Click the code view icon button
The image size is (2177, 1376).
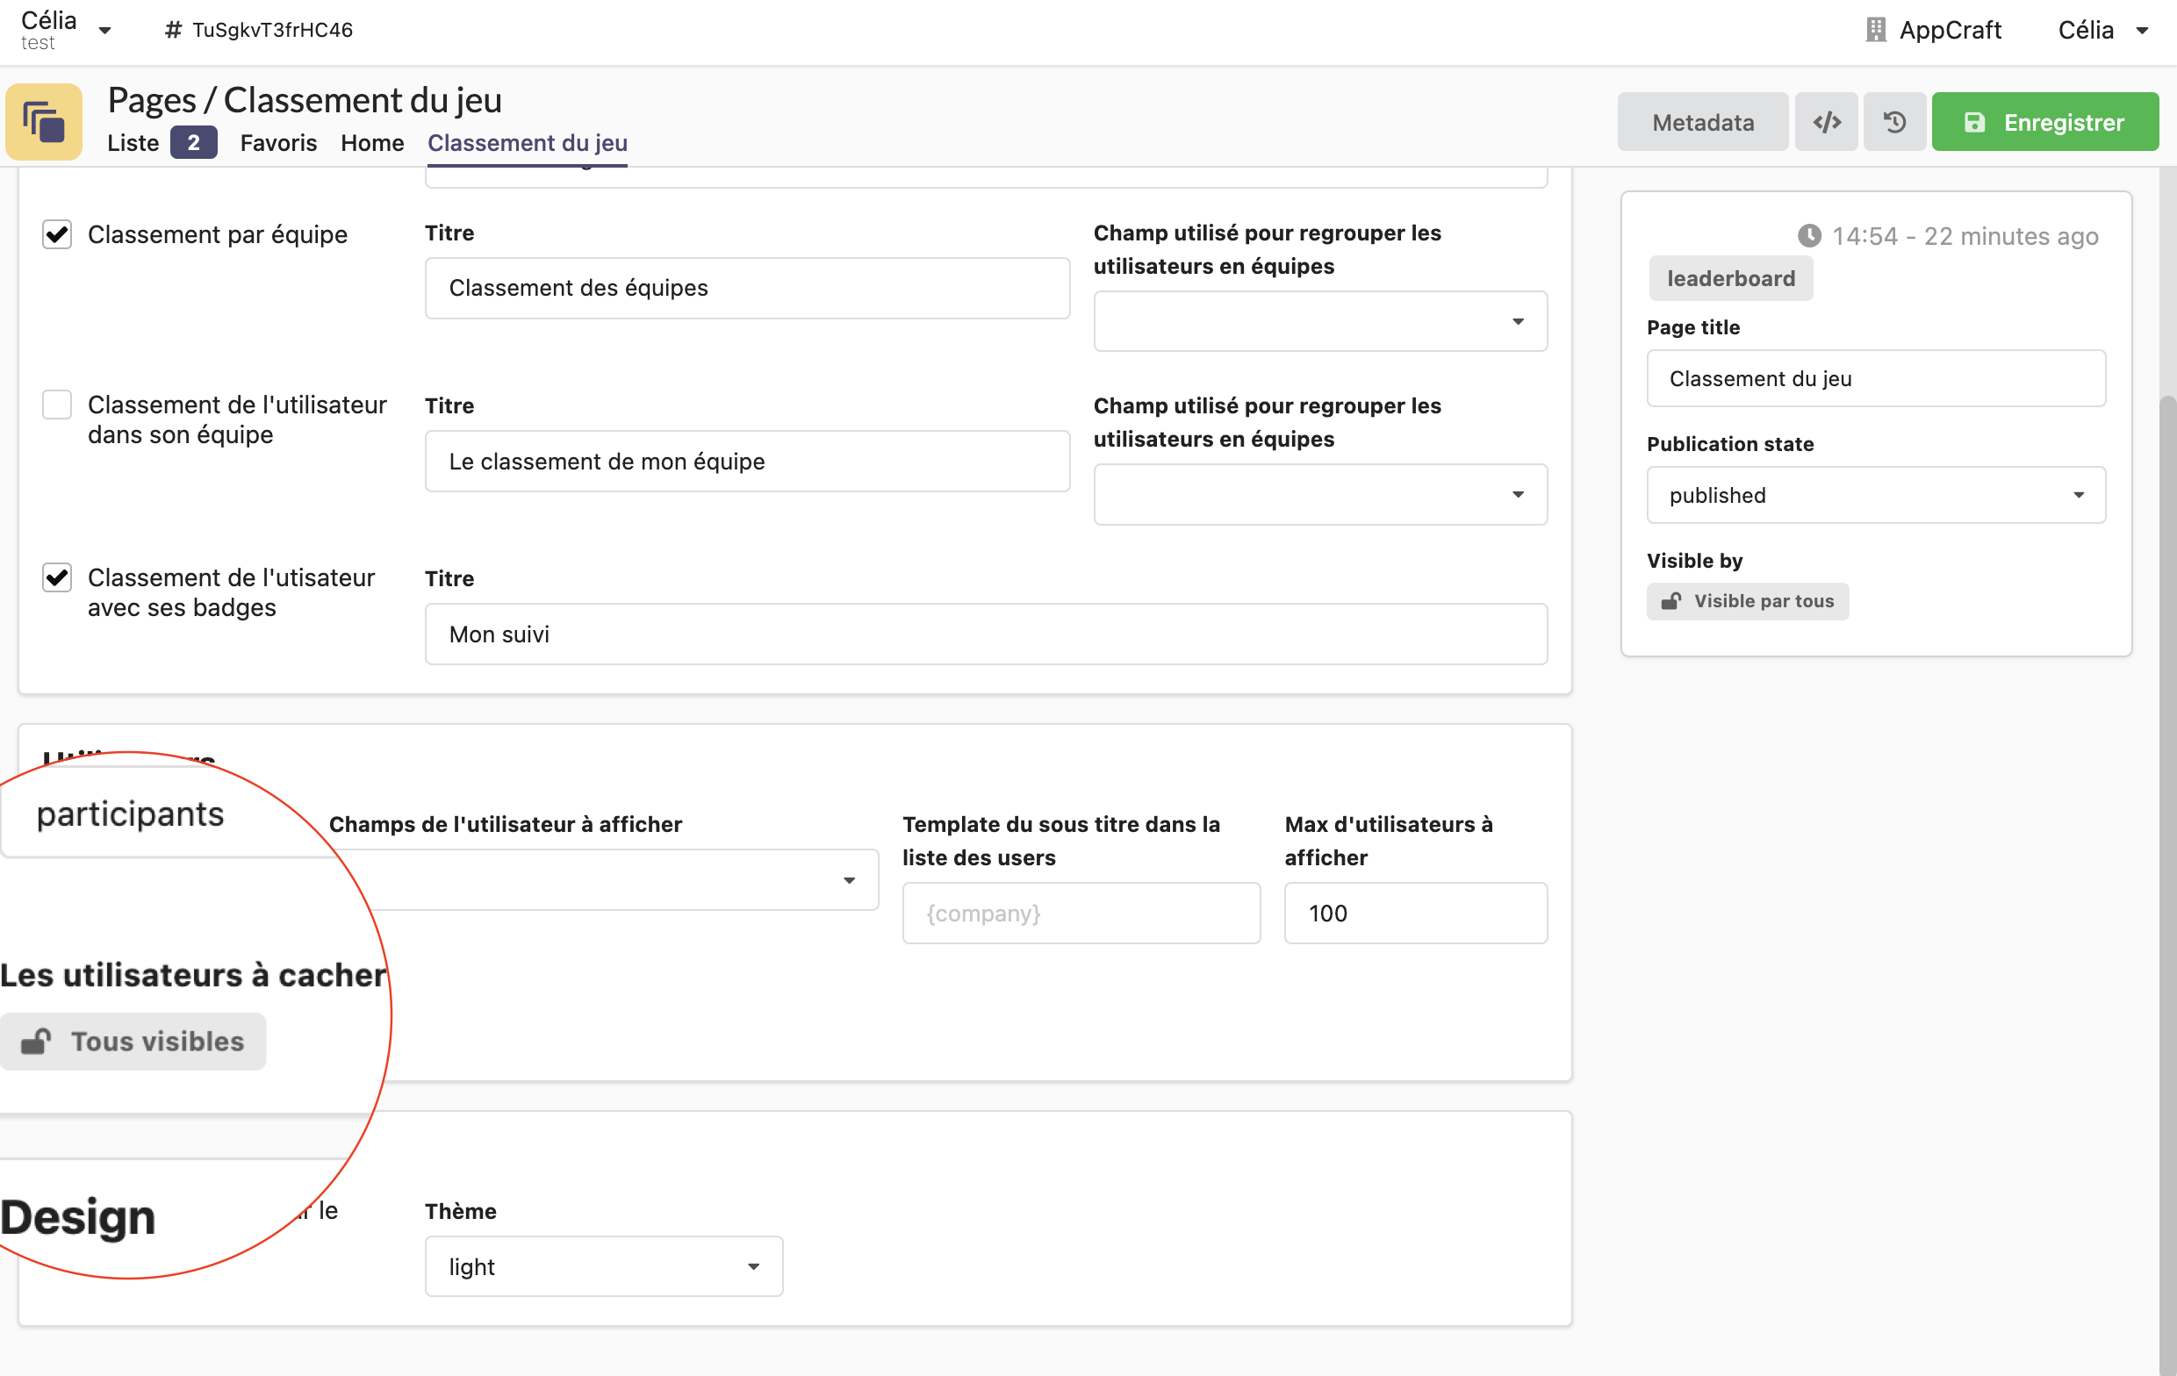coord(1825,122)
